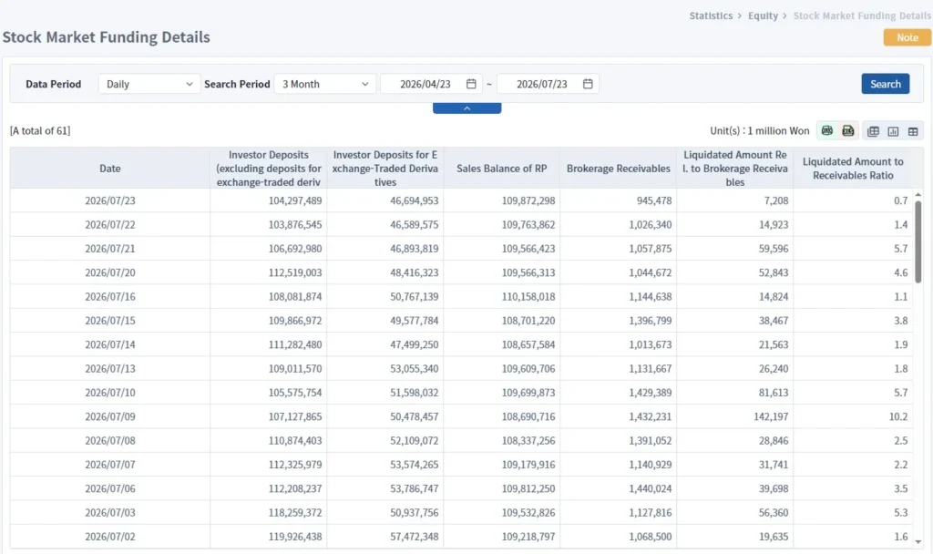Go to Statistics in the breadcrumb
This screenshot has width=933, height=554.
pos(711,16)
